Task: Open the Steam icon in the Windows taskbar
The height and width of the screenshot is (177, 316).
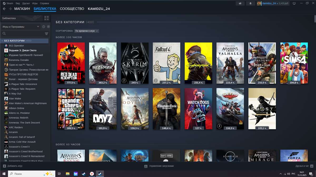Action: pyautogui.click(x=99, y=174)
